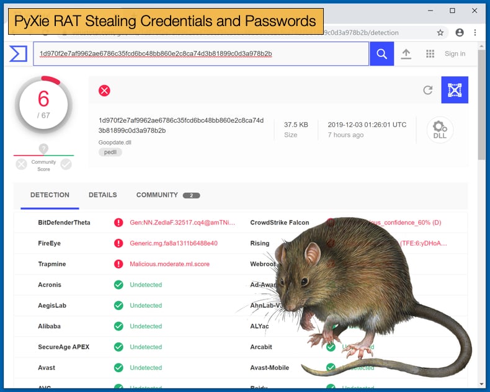The width and height of the screenshot is (490, 392).
Task: Click the browser address bar URL
Action: point(361,32)
